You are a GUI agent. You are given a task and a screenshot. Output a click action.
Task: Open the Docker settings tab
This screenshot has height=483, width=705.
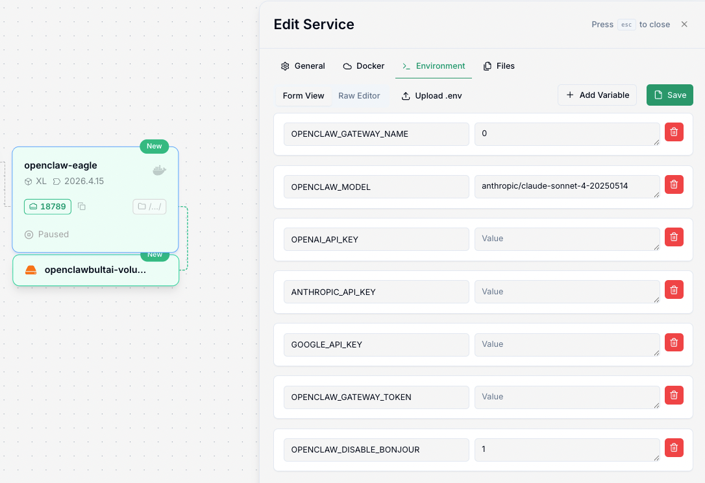tap(364, 66)
